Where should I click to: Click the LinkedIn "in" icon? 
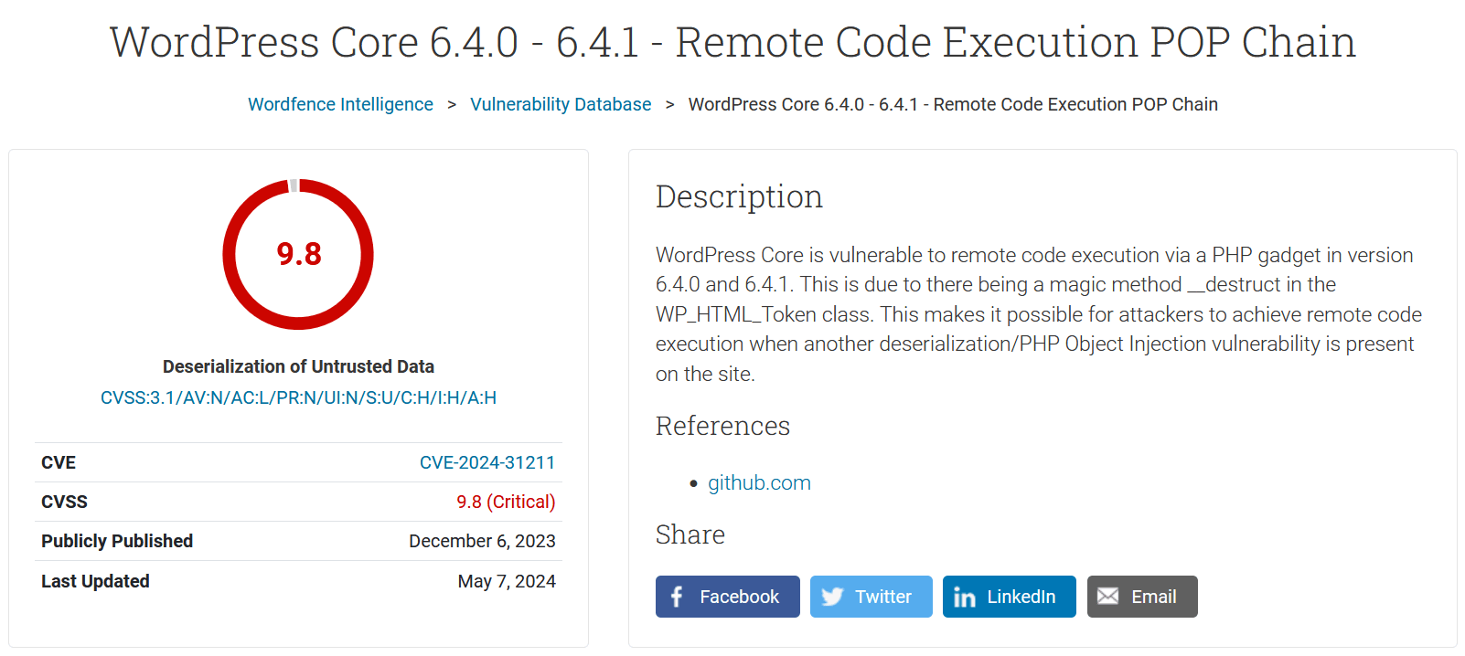(x=965, y=597)
